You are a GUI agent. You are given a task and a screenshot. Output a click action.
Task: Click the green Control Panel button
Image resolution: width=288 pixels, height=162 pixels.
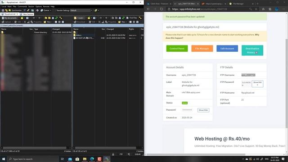point(177,49)
